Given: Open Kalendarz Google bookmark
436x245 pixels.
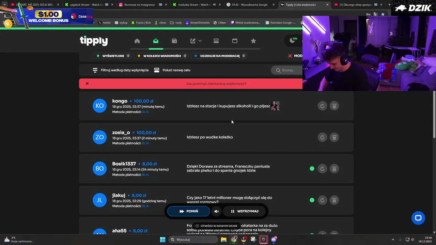Looking at the screenshot, I should pos(281,23).
